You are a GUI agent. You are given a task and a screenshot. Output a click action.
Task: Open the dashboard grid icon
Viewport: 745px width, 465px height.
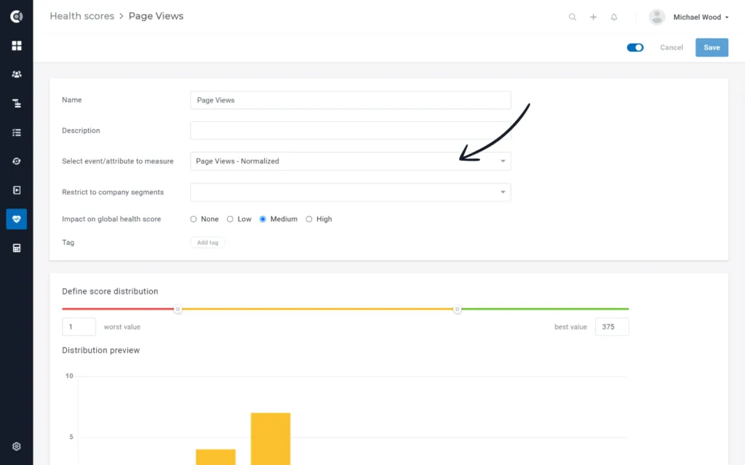(17, 46)
